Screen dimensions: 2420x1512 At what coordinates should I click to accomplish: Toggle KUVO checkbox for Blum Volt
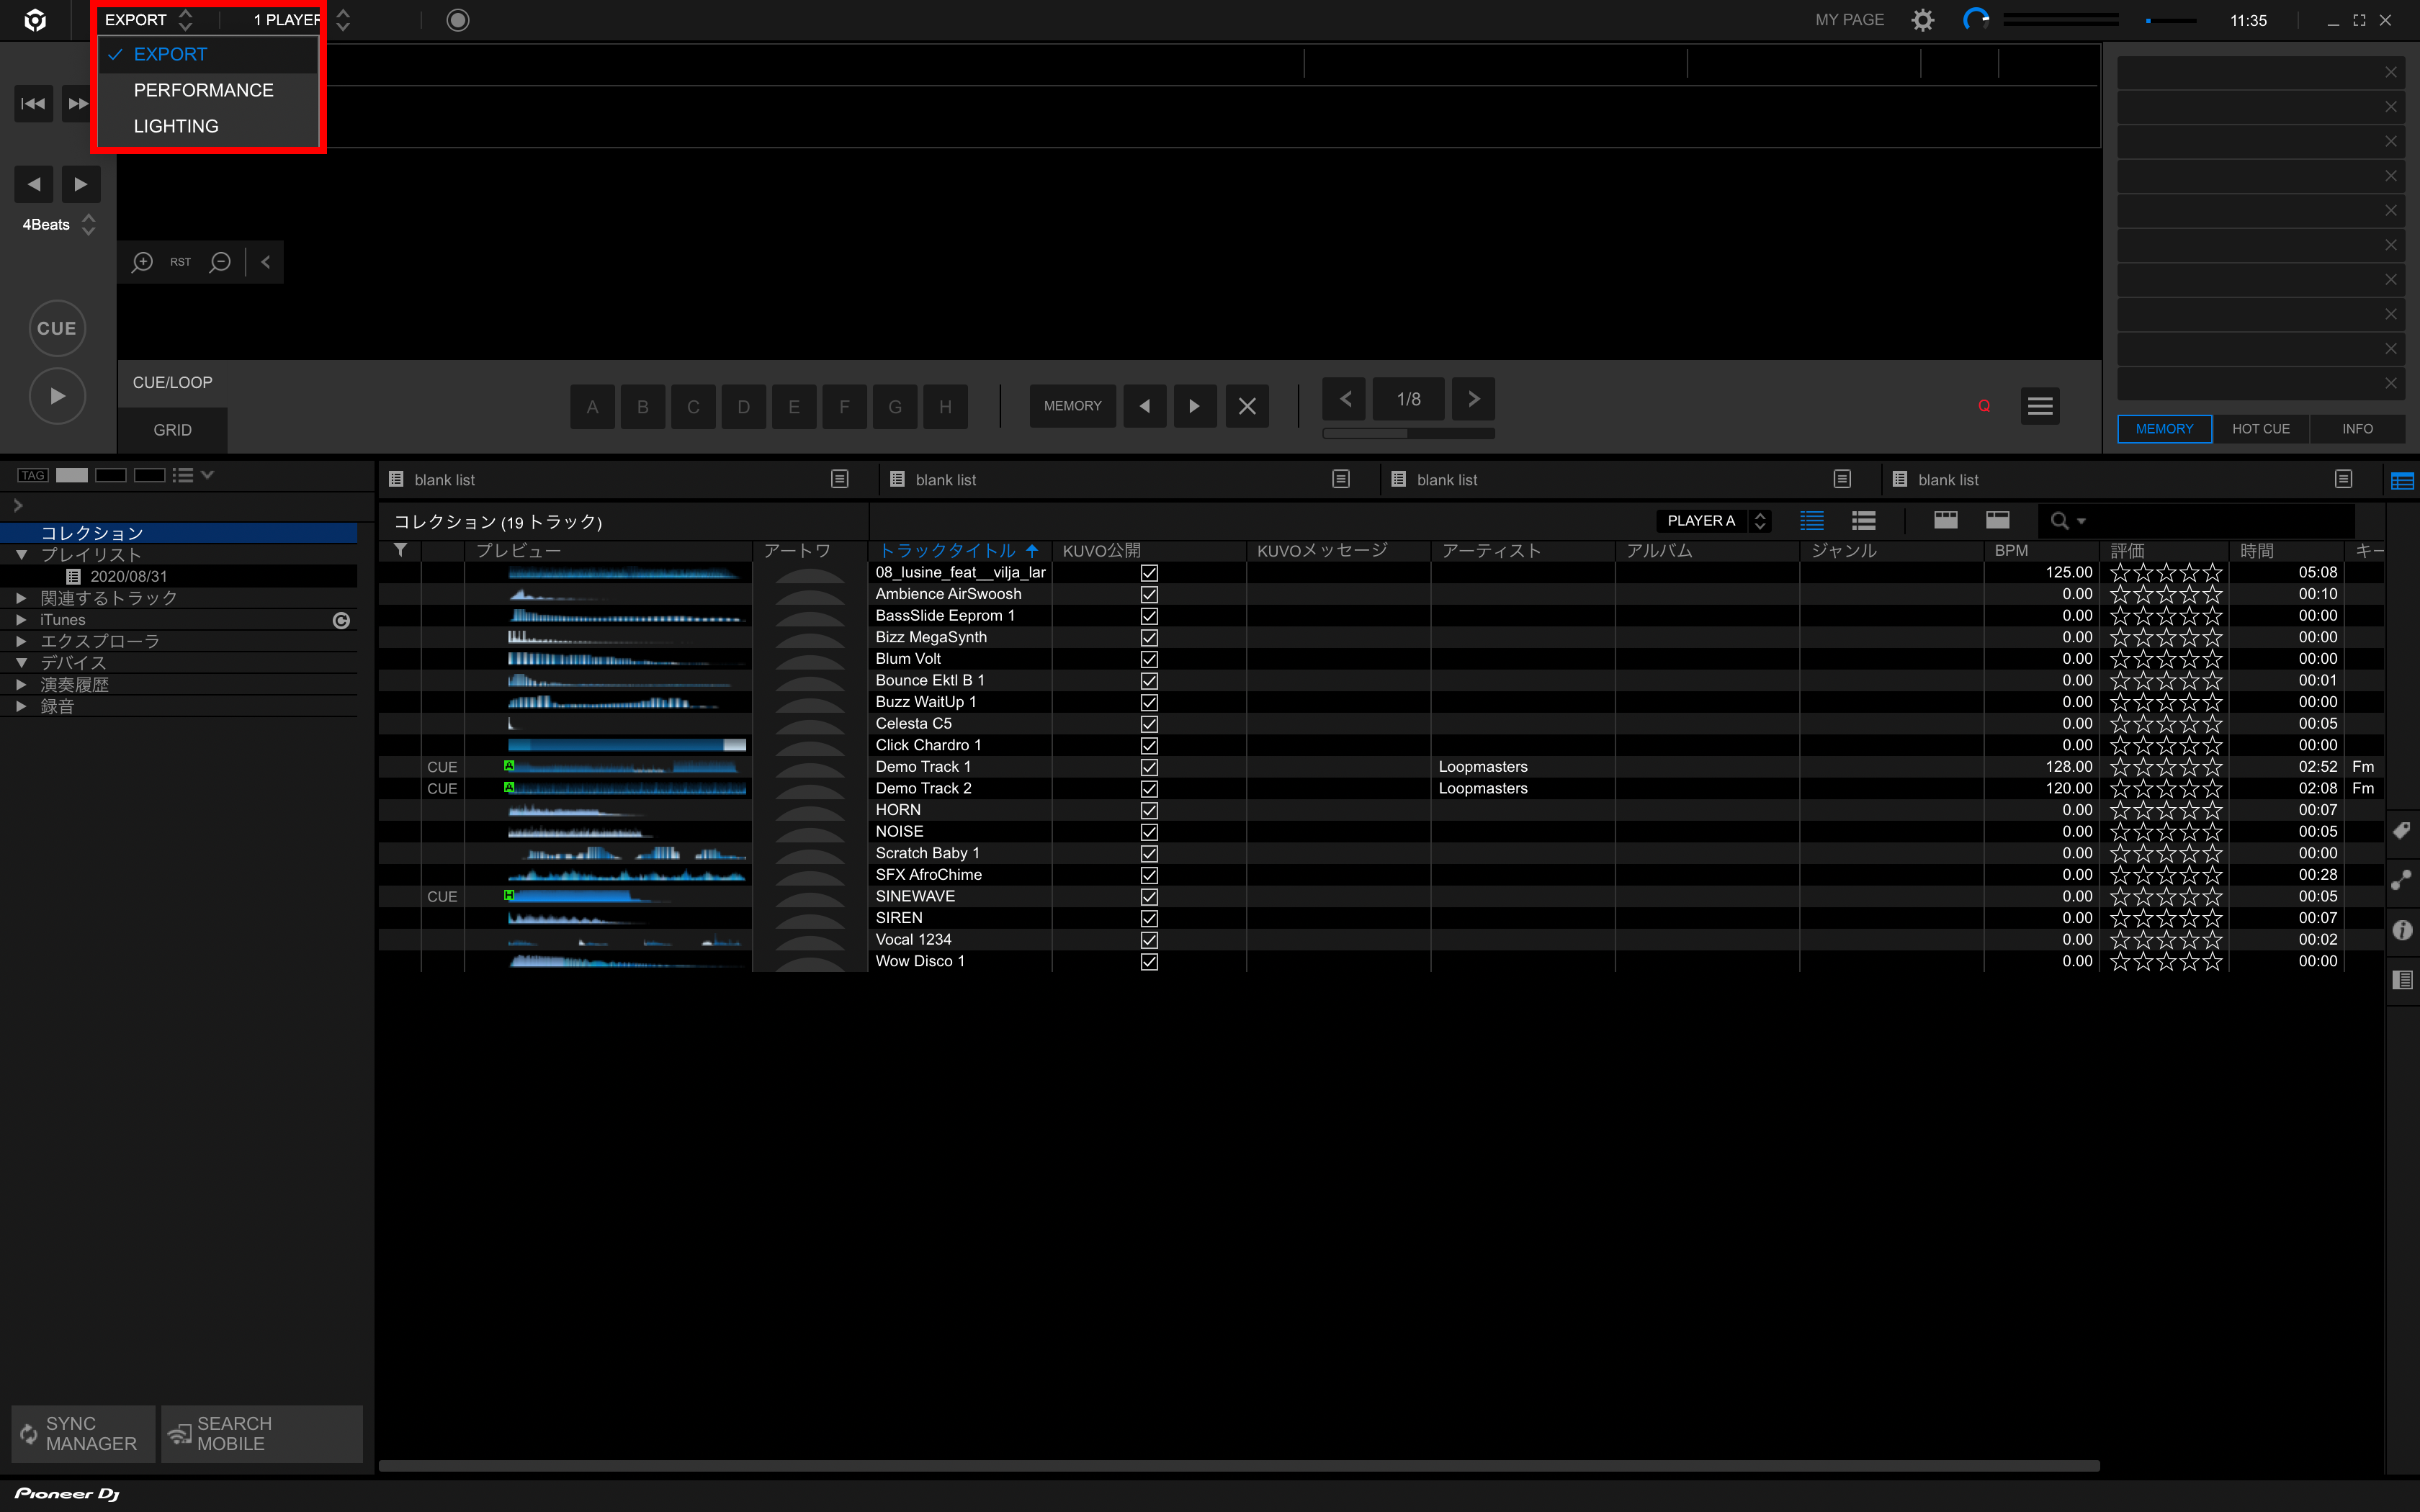click(1149, 659)
